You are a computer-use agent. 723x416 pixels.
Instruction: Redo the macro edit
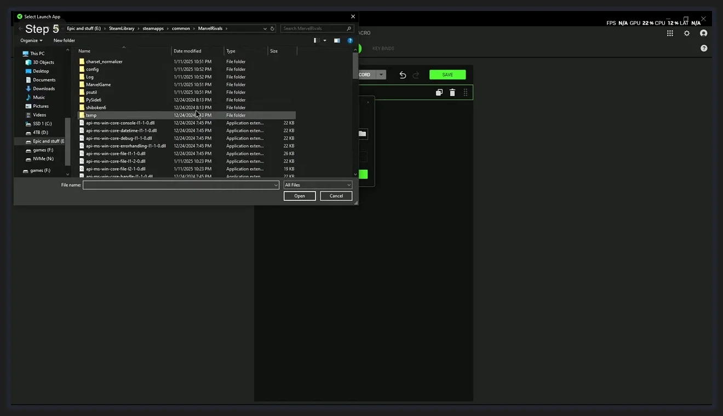point(415,74)
